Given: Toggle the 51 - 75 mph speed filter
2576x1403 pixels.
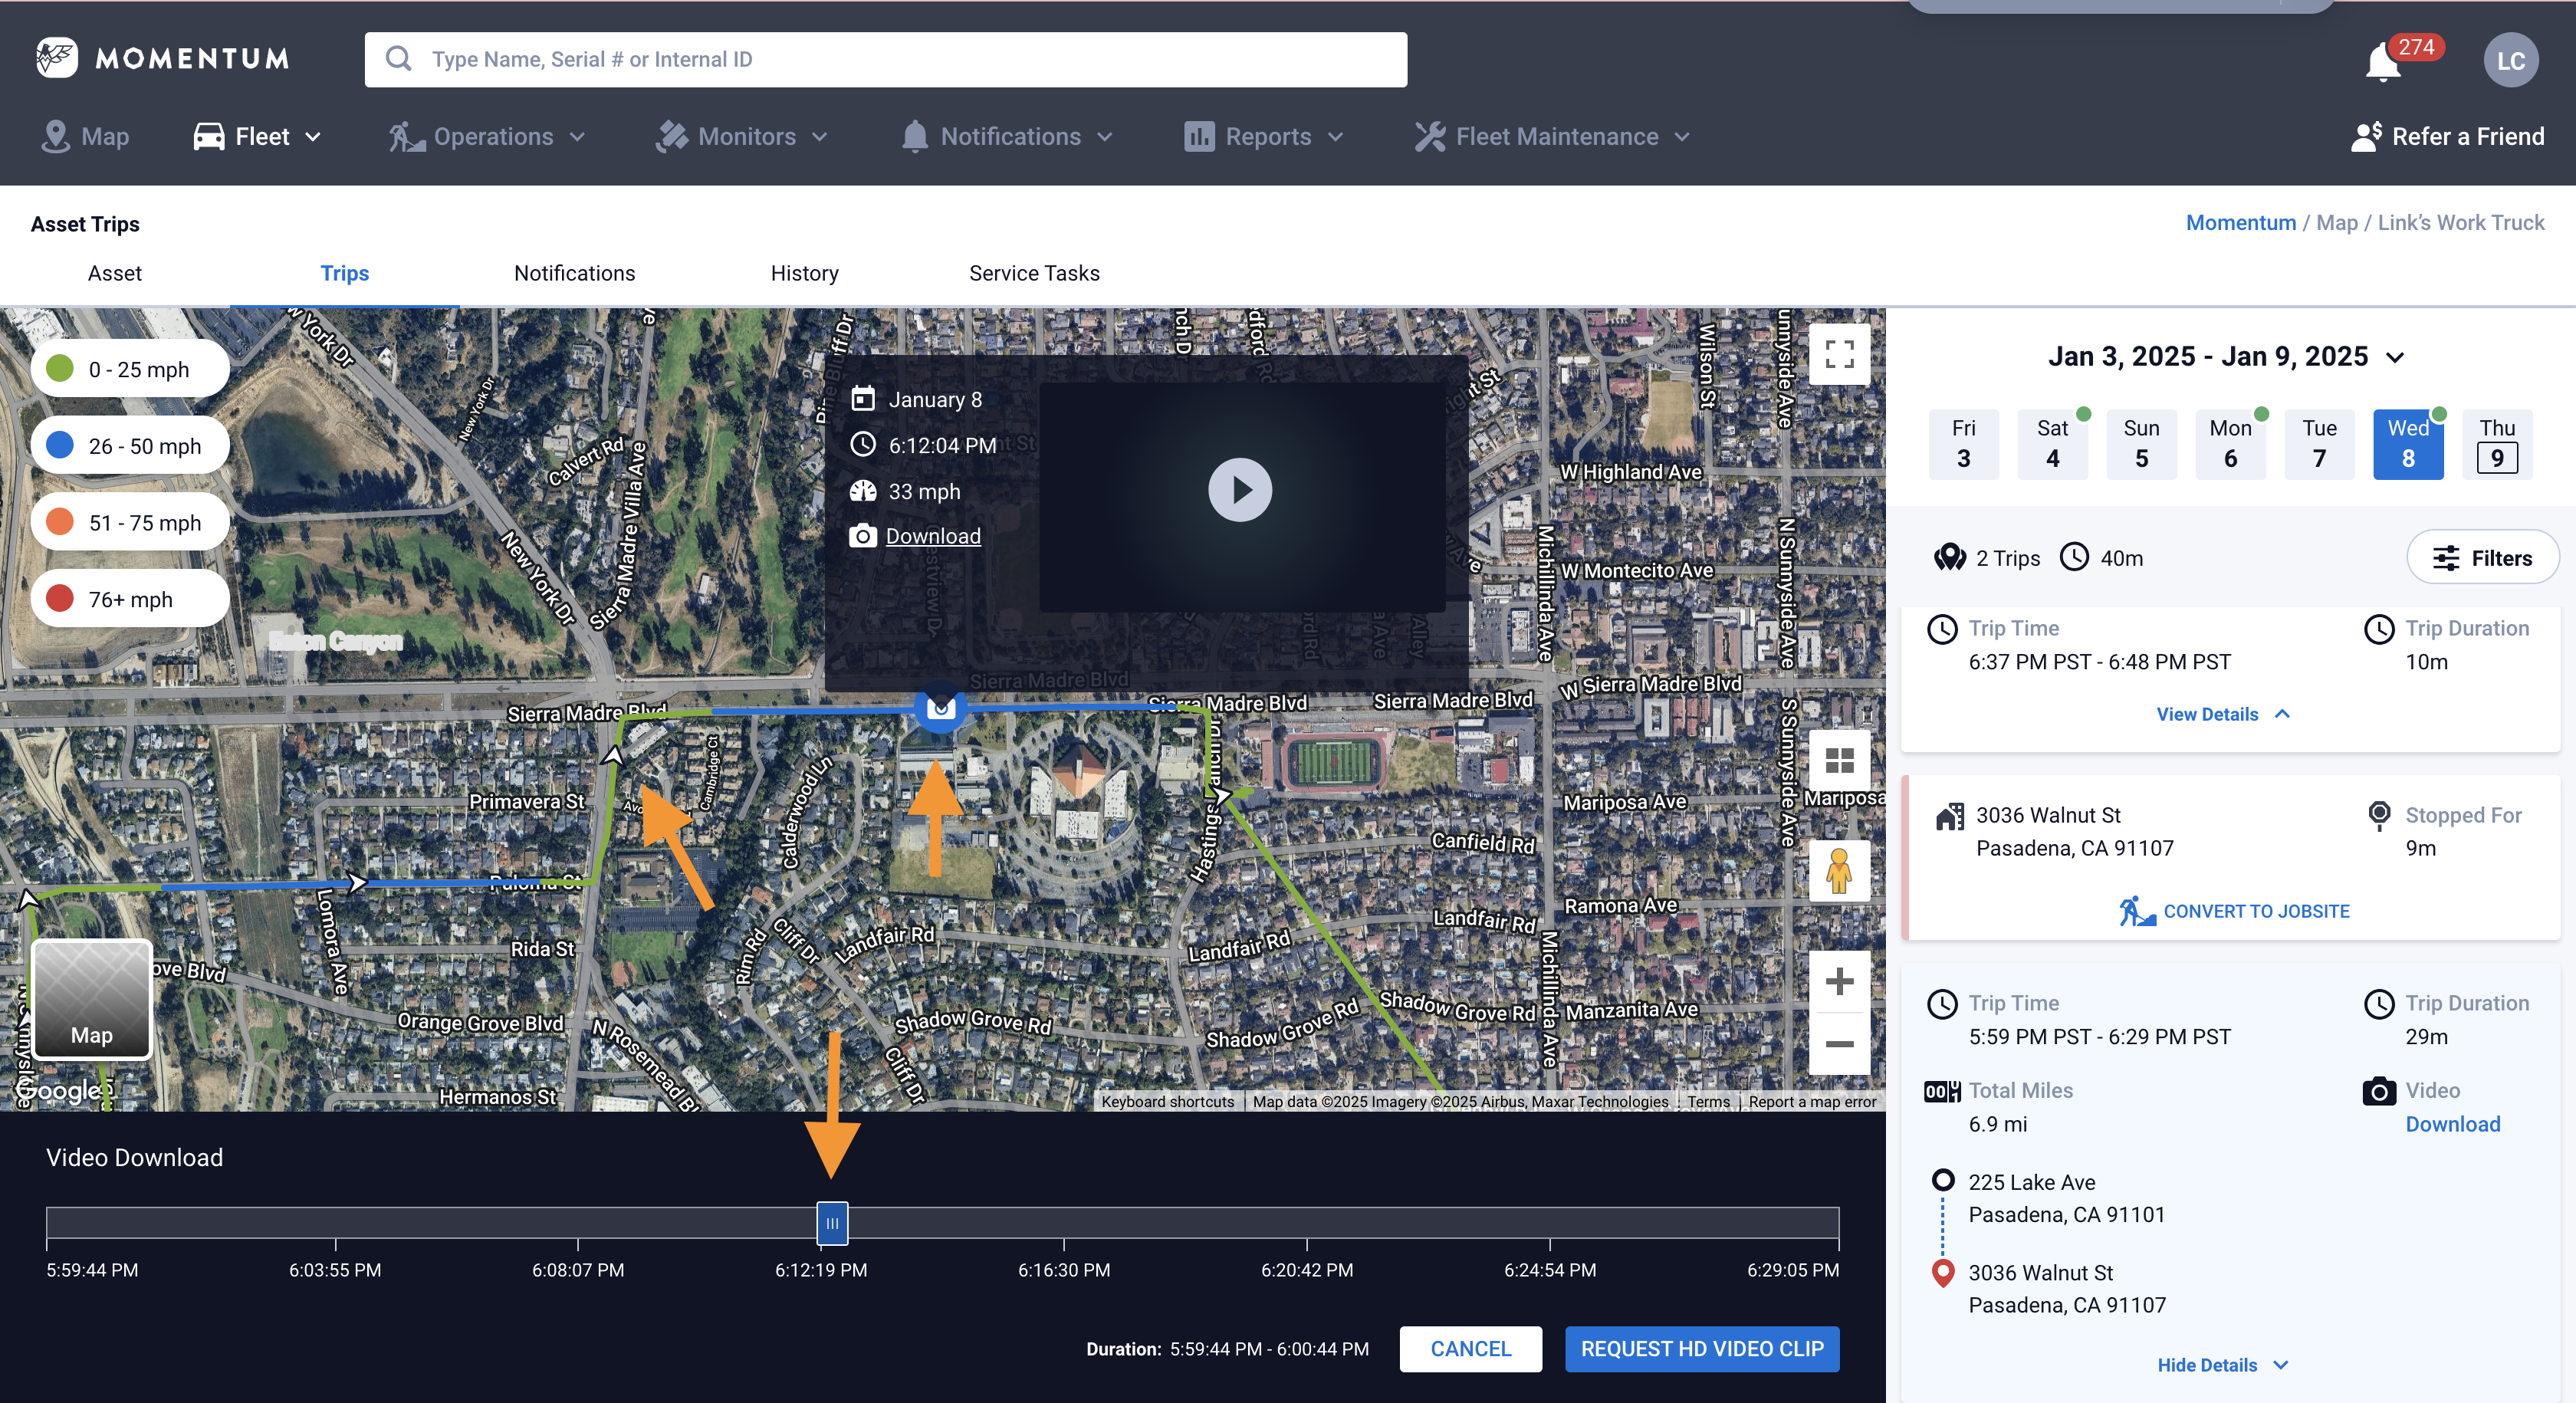Looking at the screenshot, I should (x=130, y=522).
